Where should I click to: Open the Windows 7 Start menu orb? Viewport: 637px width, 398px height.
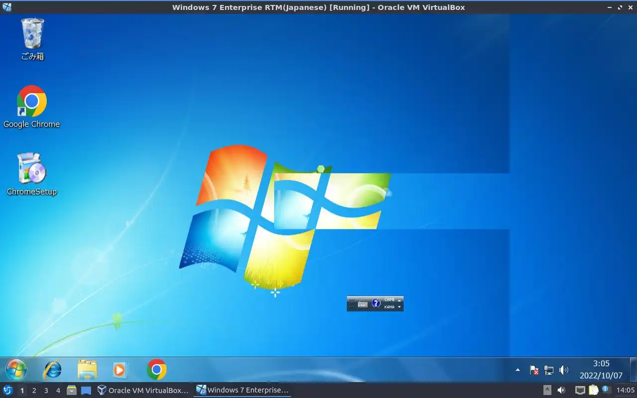(16, 370)
